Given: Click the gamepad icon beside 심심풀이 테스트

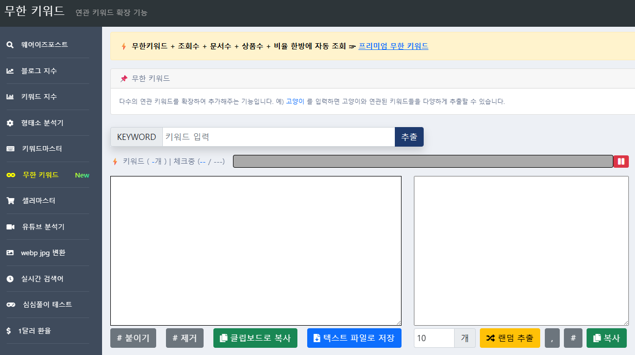Looking at the screenshot, I should [x=10, y=305].
